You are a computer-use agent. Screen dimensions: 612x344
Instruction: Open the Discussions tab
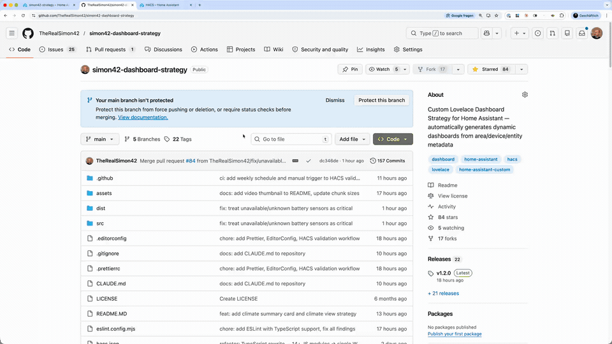click(x=163, y=50)
